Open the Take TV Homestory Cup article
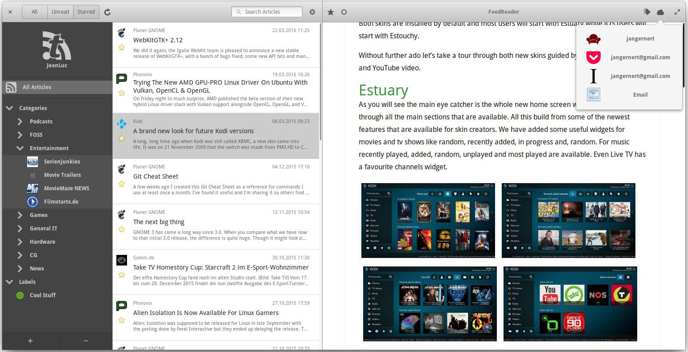 (x=216, y=272)
